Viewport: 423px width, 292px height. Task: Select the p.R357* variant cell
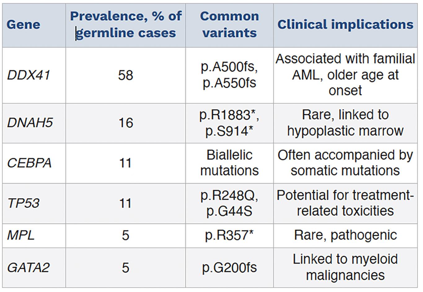229,235
